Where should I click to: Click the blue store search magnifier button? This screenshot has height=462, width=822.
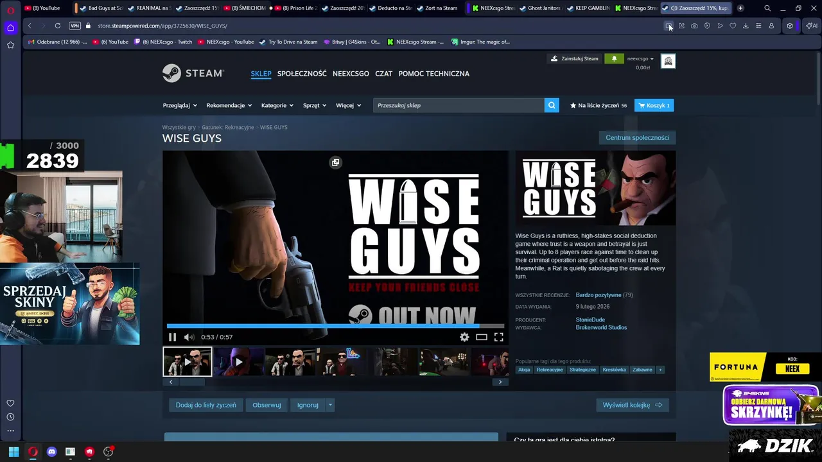[552, 105]
